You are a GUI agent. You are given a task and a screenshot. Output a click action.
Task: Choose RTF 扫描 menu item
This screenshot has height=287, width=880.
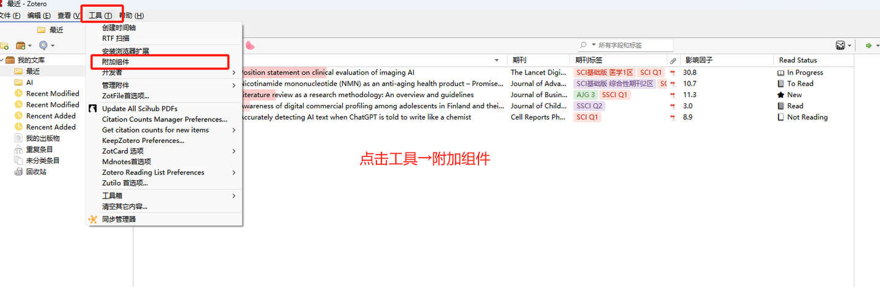(x=164, y=38)
